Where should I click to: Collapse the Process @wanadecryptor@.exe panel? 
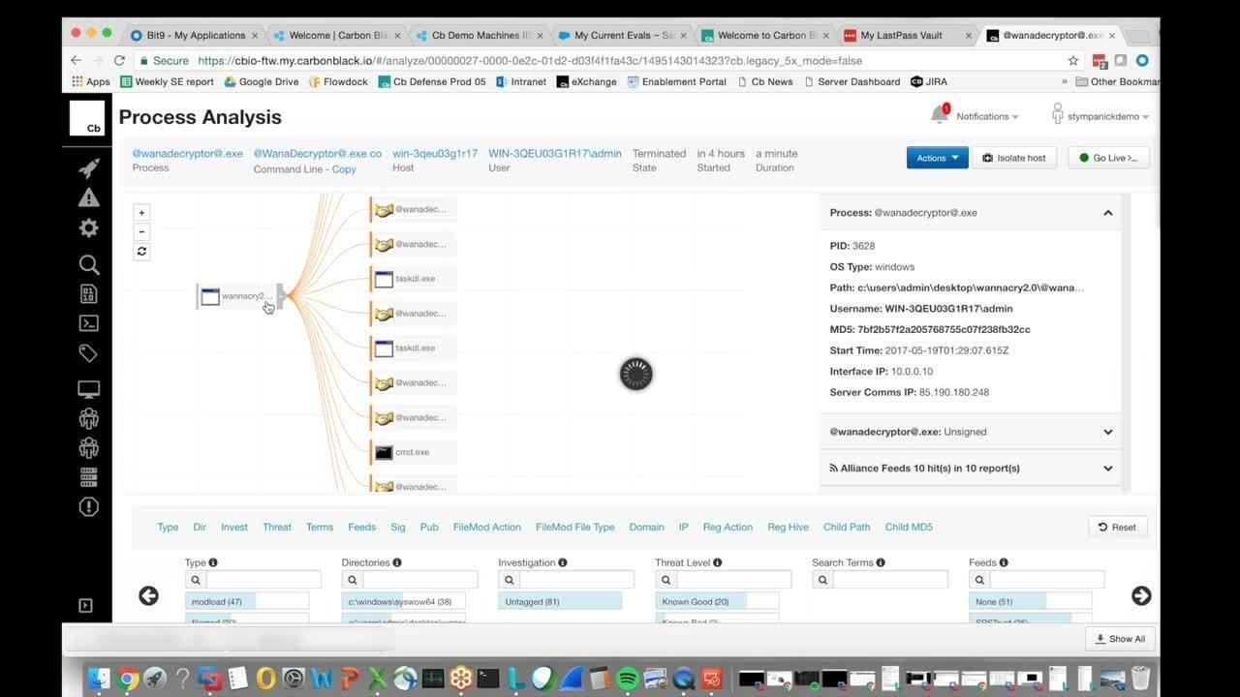(1107, 212)
